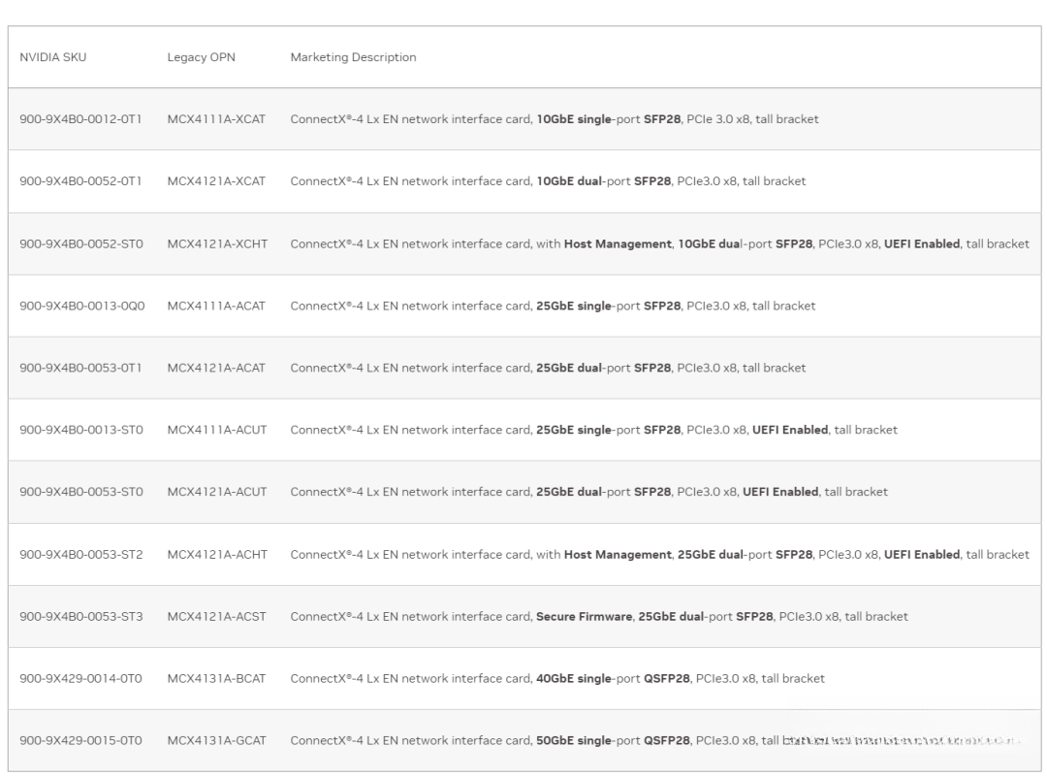The image size is (1047, 777).
Task: Click legacy OPN MCX4111A-ACUT
Action: [x=217, y=431]
